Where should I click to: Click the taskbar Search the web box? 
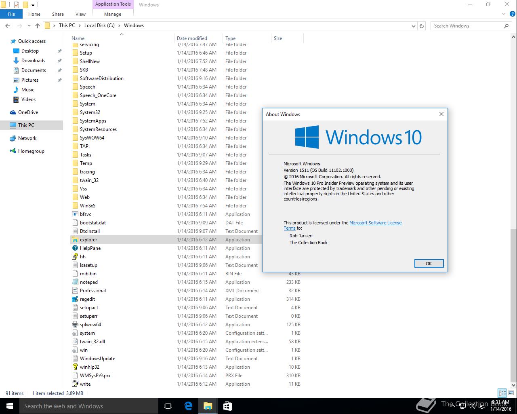89,406
